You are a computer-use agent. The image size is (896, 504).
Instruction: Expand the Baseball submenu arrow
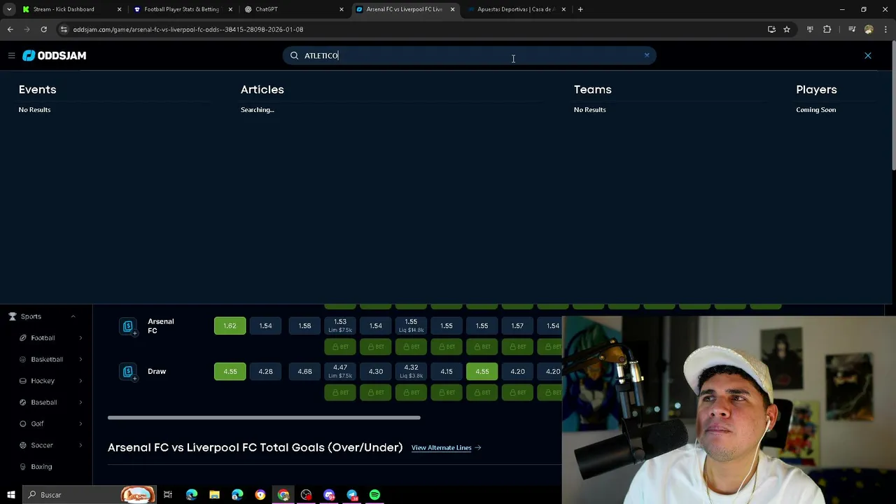80,402
